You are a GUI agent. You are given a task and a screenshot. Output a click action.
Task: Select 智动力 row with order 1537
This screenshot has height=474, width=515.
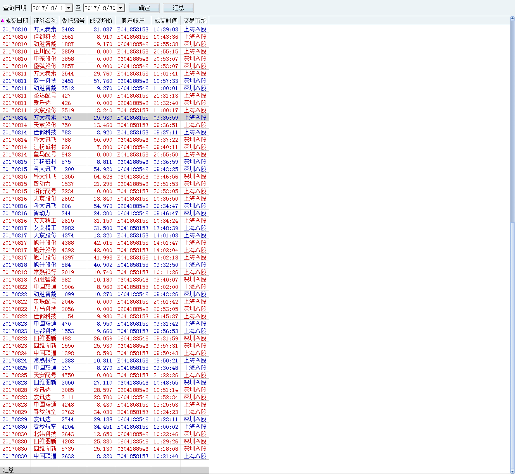click(105, 184)
